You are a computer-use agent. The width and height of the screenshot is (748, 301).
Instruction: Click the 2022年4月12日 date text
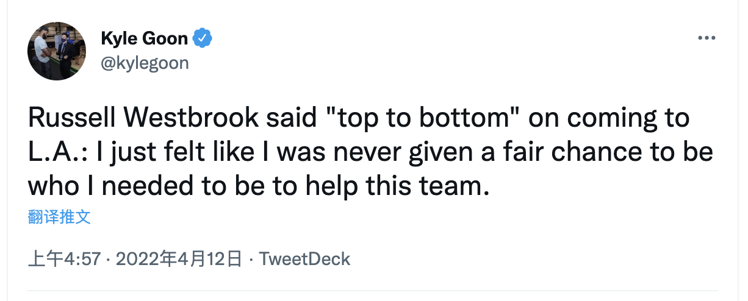(x=179, y=258)
